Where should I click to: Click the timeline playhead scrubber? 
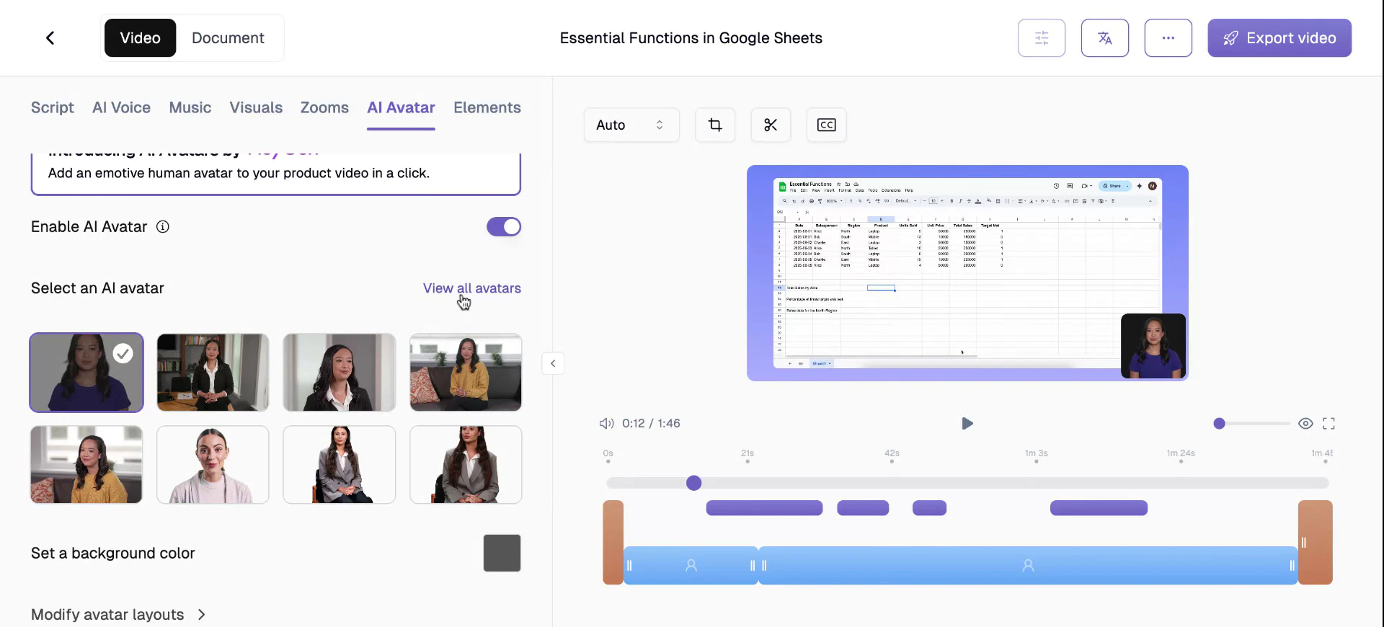click(x=694, y=483)
